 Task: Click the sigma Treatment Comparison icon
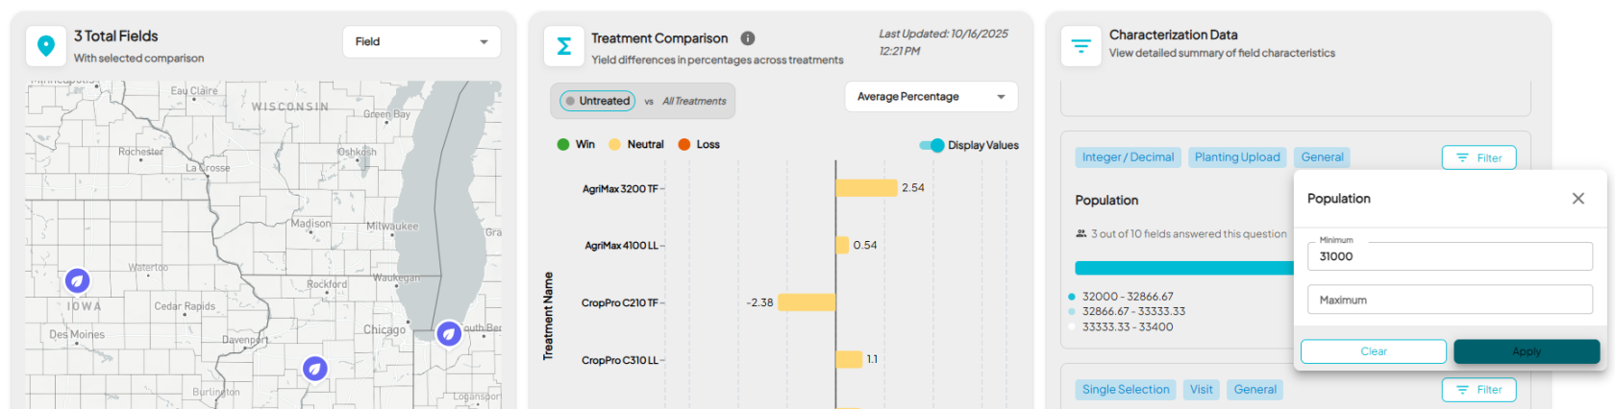click(x=564, y=46)
